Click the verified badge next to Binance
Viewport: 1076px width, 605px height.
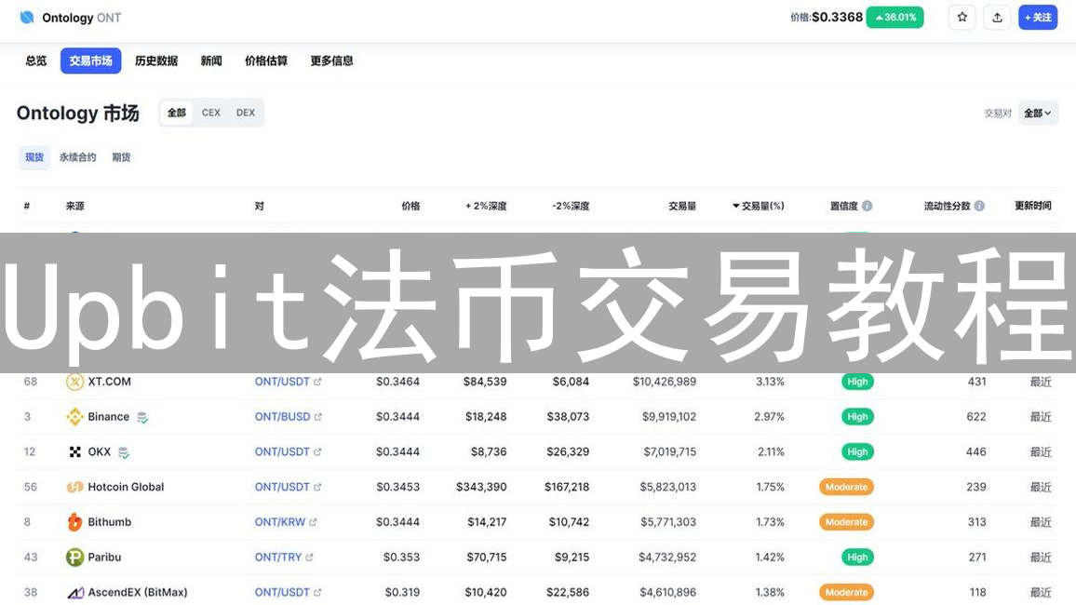pos(142,417)
